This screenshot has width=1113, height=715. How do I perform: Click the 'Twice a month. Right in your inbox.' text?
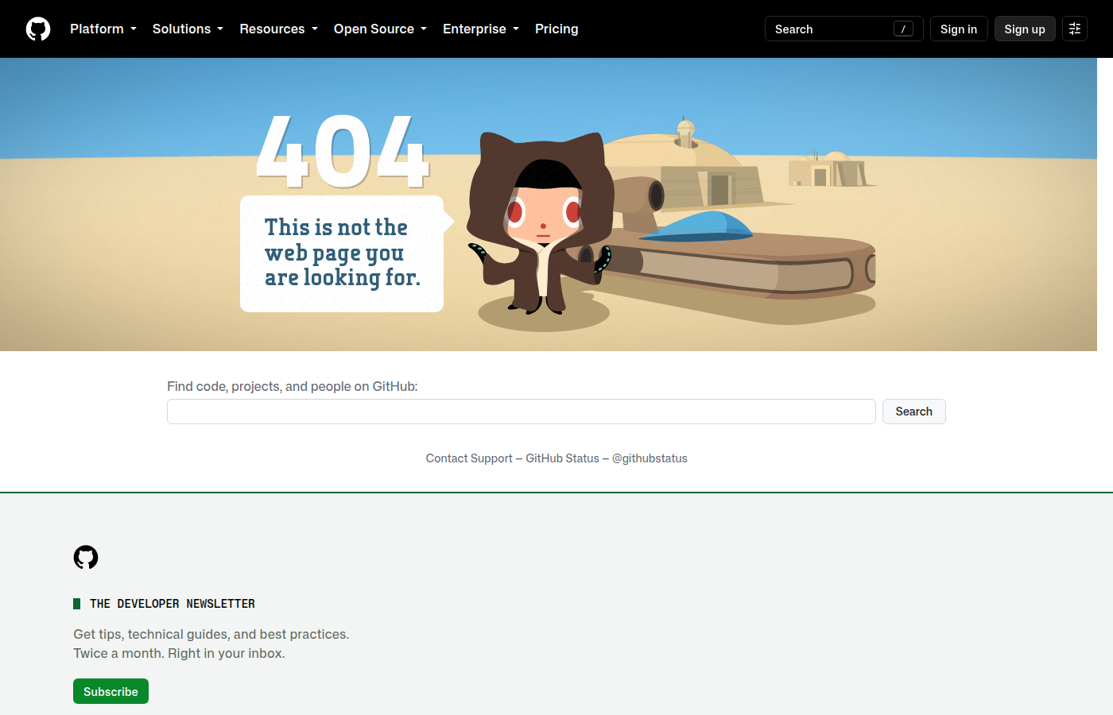(x=179, y=653)
